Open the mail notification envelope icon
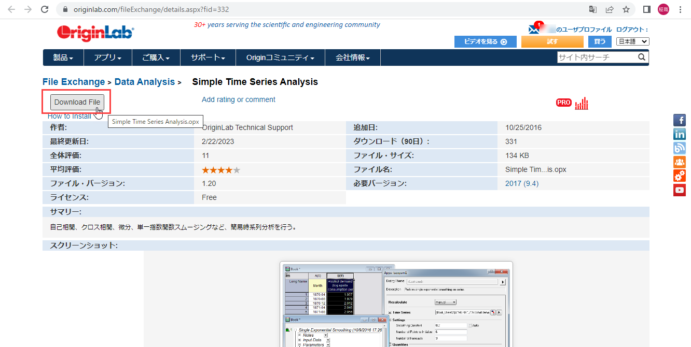This screenshot has height=347, width=691. coord(534,29)
